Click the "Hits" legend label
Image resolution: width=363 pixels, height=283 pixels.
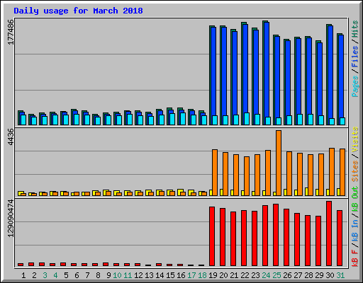[354, 29]
